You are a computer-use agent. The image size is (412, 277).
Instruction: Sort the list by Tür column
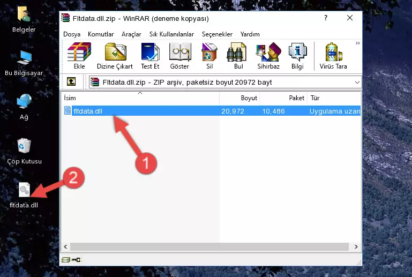pos(334,98)
